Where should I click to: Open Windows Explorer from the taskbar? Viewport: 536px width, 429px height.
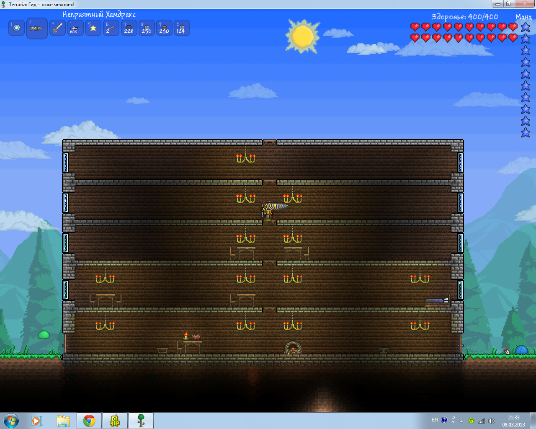63,421
